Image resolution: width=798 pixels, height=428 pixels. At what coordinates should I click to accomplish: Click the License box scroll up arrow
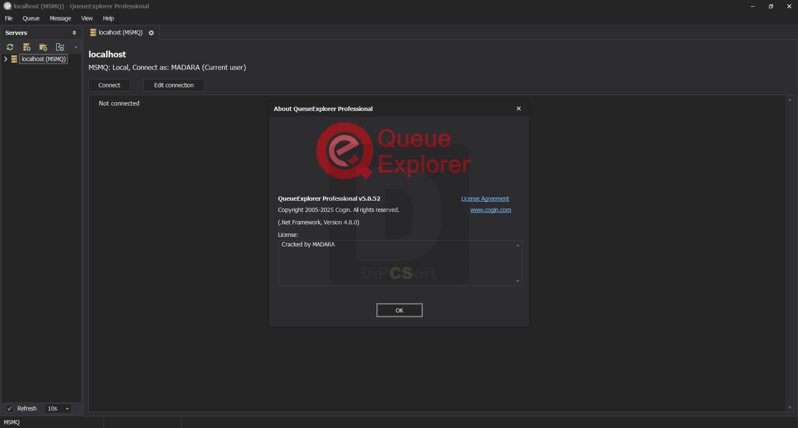pyautogui.click(x=518, y=245)
